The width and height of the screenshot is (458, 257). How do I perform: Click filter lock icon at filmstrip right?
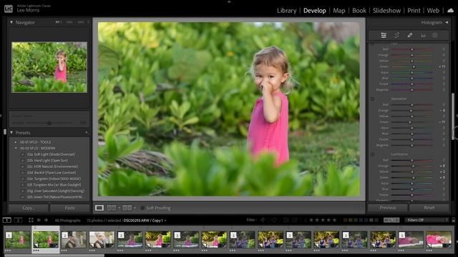coord(453,220)
